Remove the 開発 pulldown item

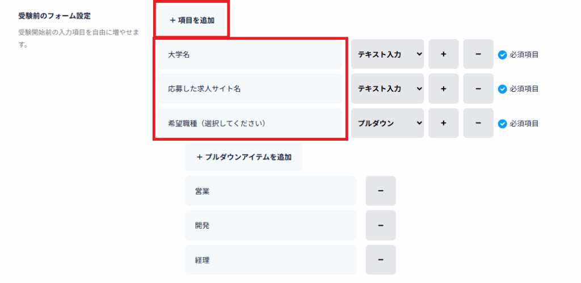[x=380, y=225]
